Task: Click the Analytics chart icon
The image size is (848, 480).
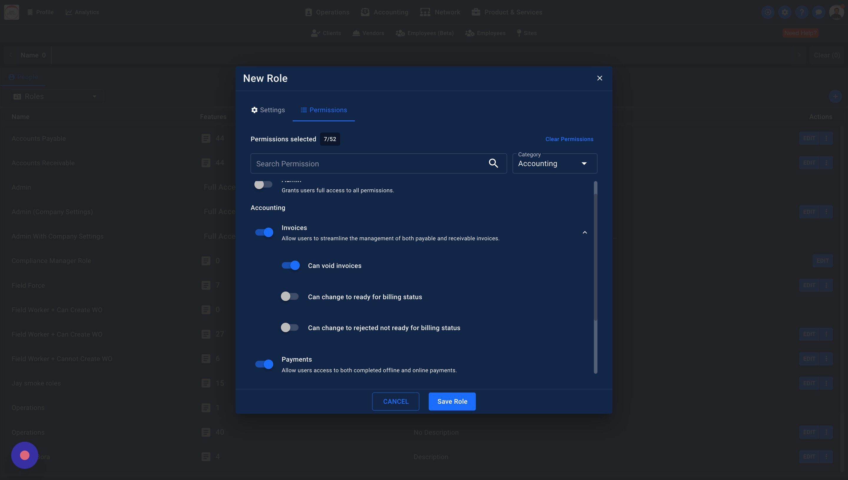Action: tap(69, 12)
